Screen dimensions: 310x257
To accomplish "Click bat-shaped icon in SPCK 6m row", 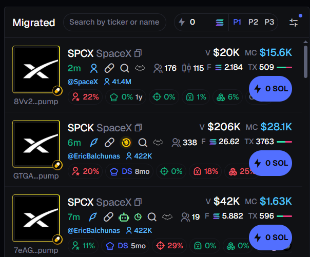I will (158, 143).
